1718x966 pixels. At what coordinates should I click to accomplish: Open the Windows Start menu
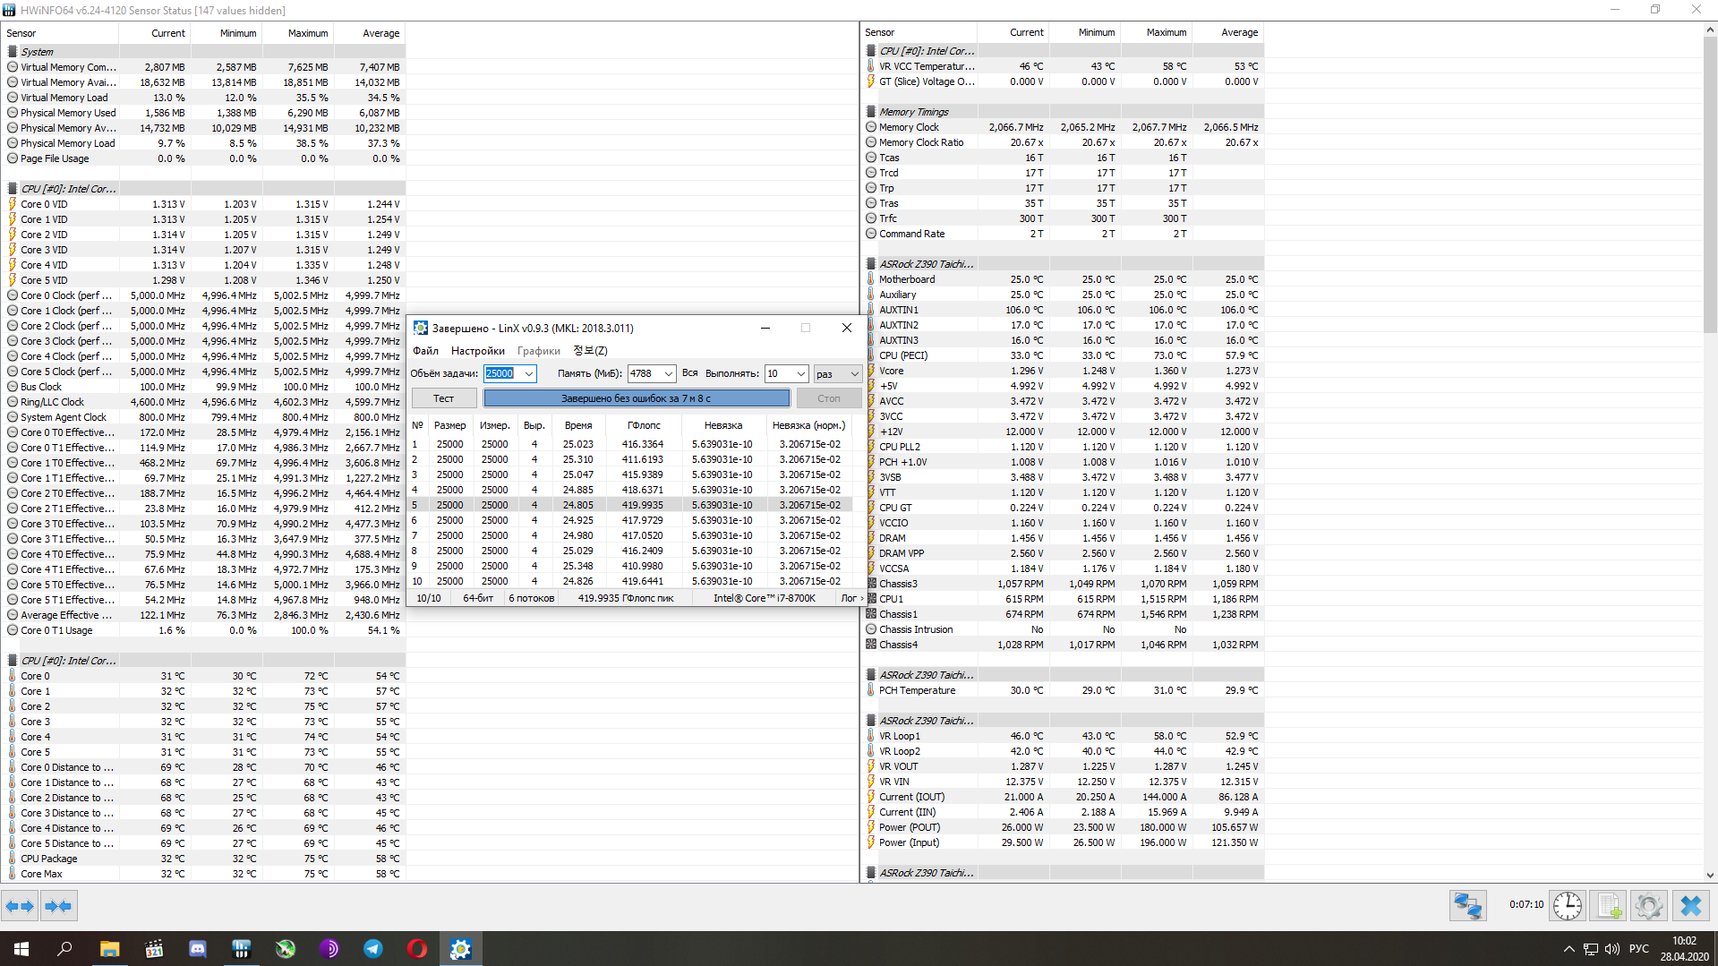21,949
